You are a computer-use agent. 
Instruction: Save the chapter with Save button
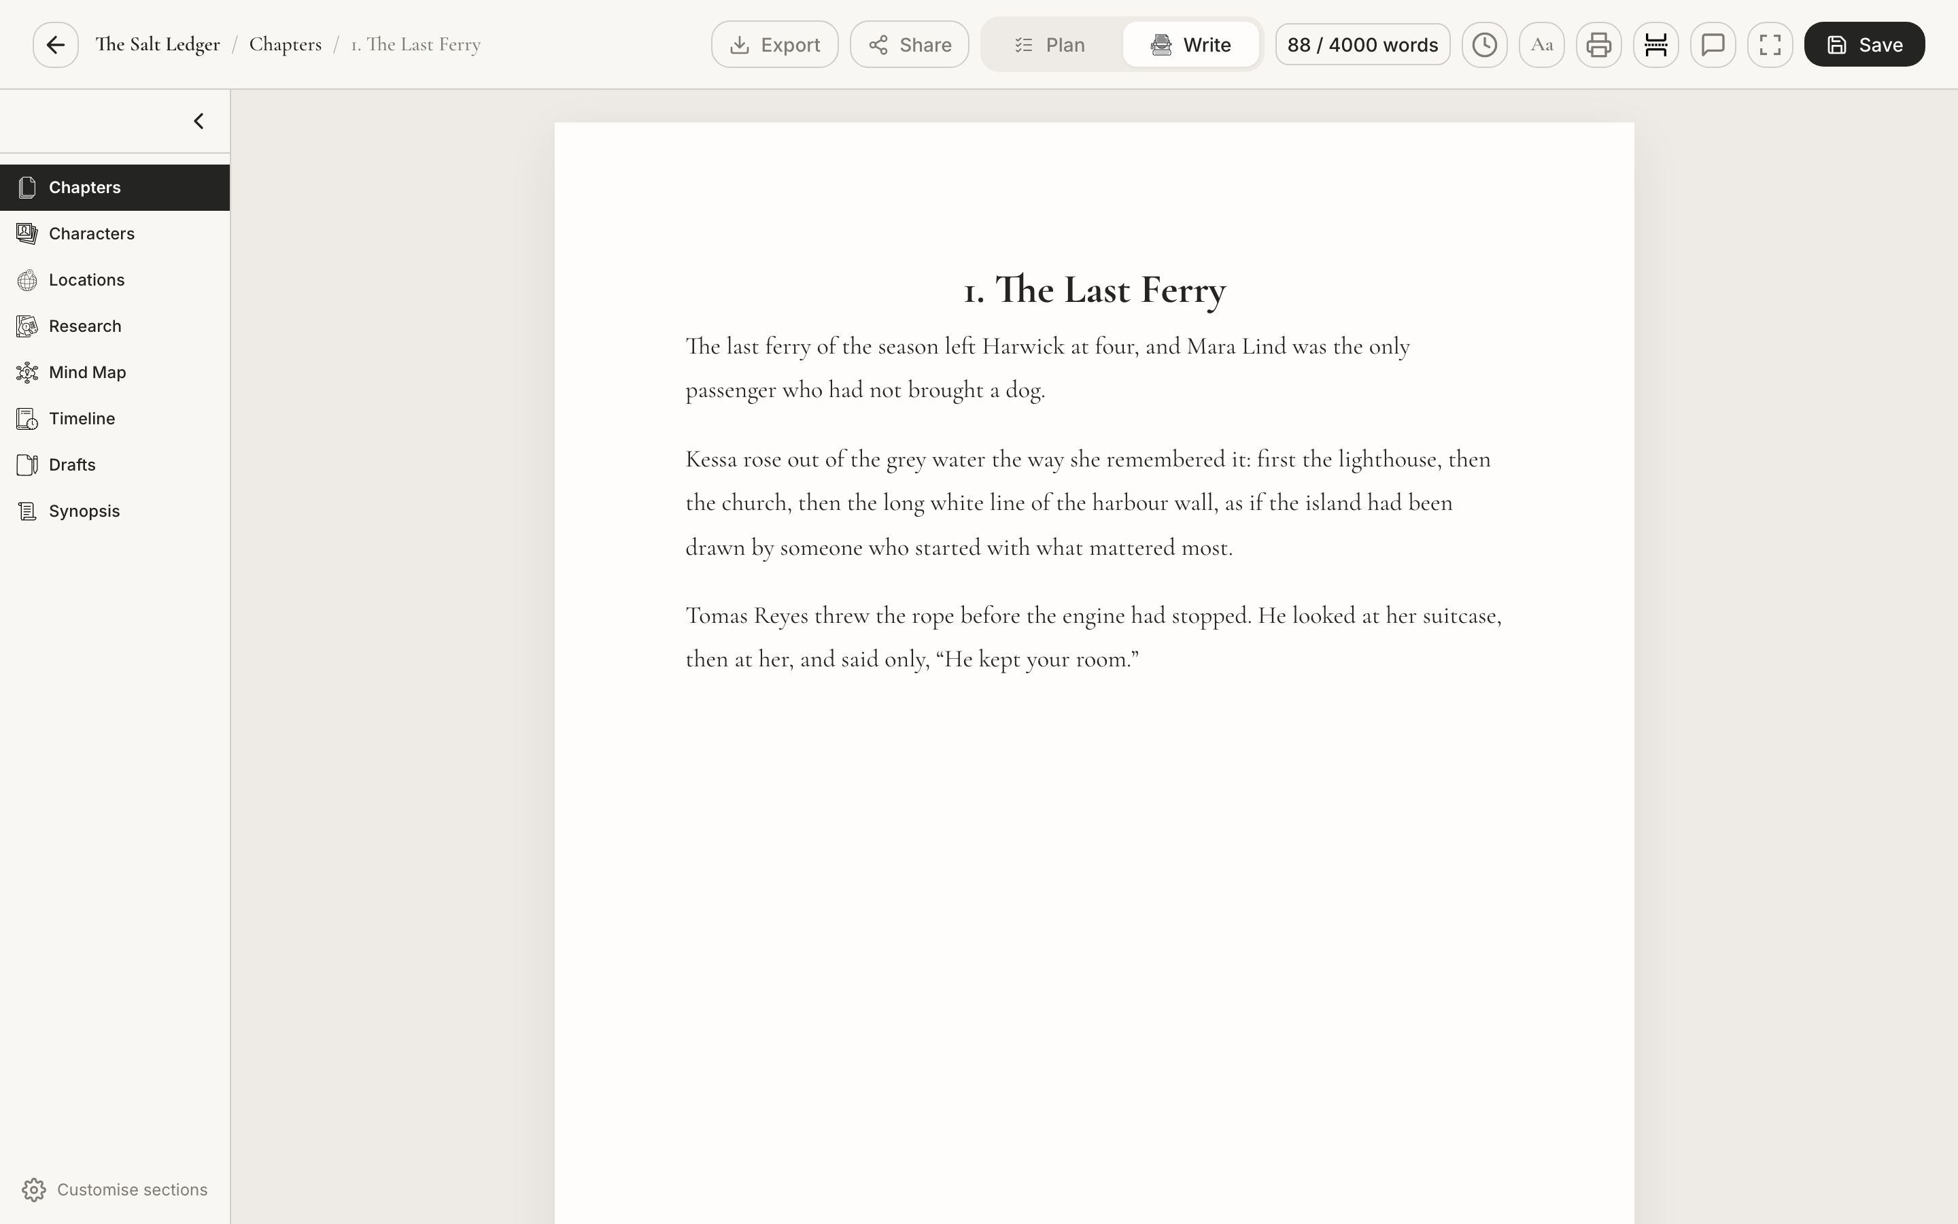pyautogui.click(x=1864, y=44)
